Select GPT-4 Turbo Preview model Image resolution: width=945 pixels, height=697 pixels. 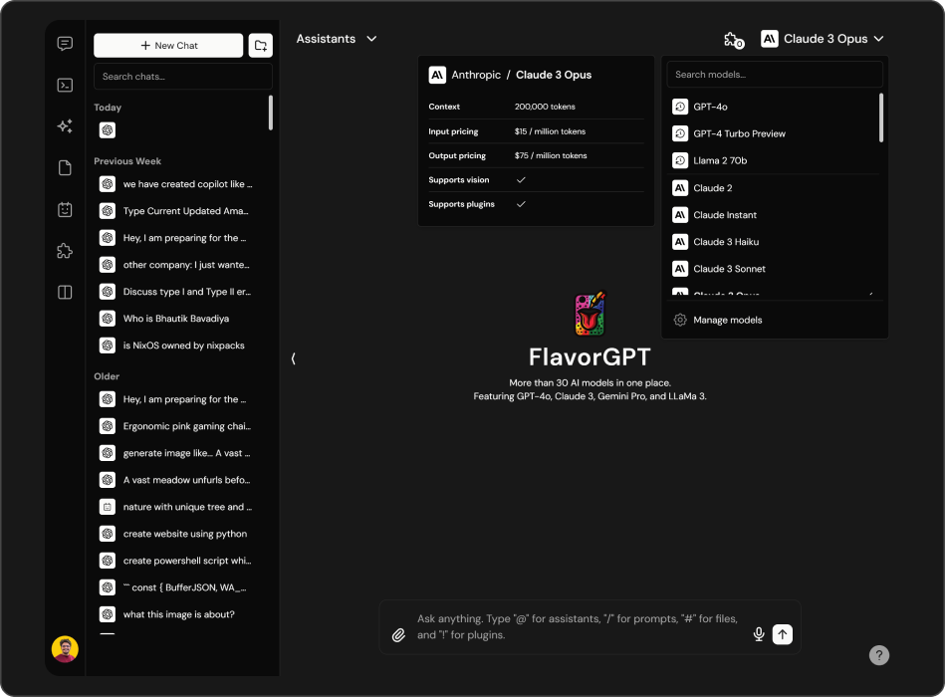click(x=774, y=133)
